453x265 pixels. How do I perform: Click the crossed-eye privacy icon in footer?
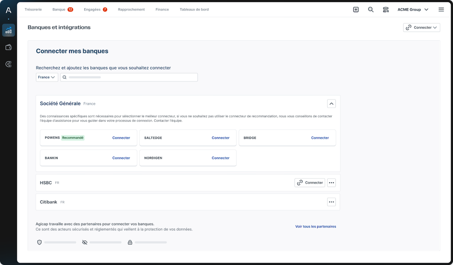point(84,242)
